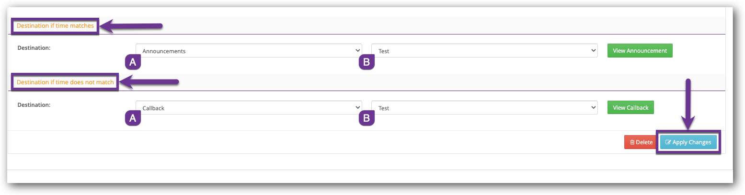
Task: Click the B badge in the time matches row
Action: (367, 62)
